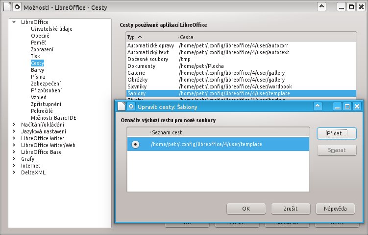This screenshot has width=368, height=235.
Task: Open the Pokročilé settings page
Action: [x=42, y=111]
